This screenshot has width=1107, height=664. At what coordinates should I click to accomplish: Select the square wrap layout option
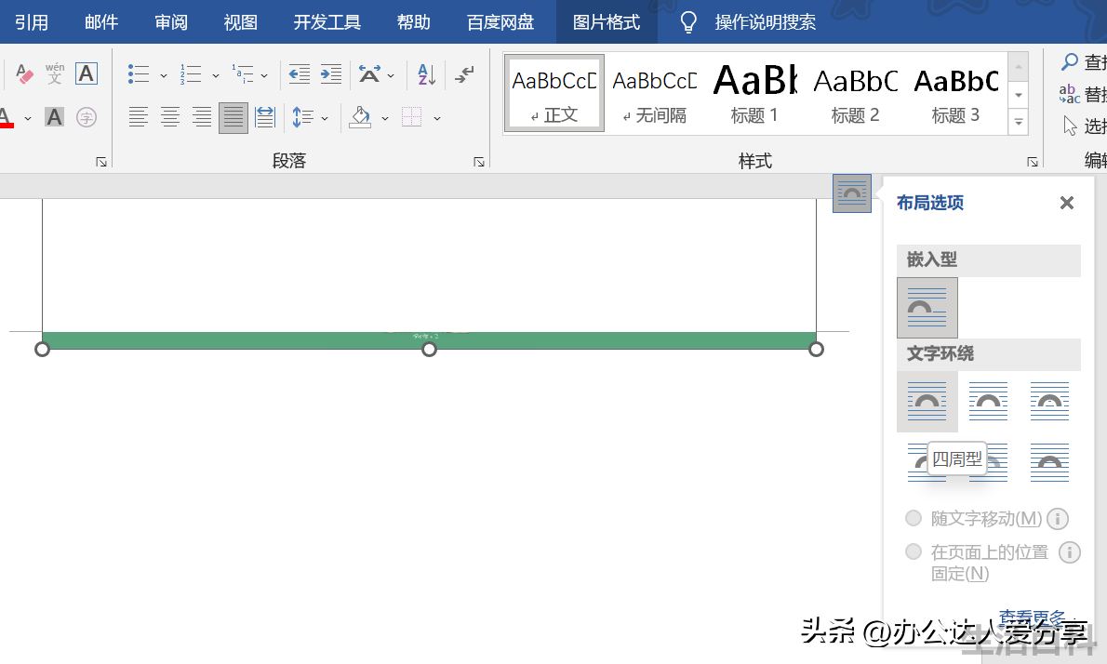click(927, 401)
